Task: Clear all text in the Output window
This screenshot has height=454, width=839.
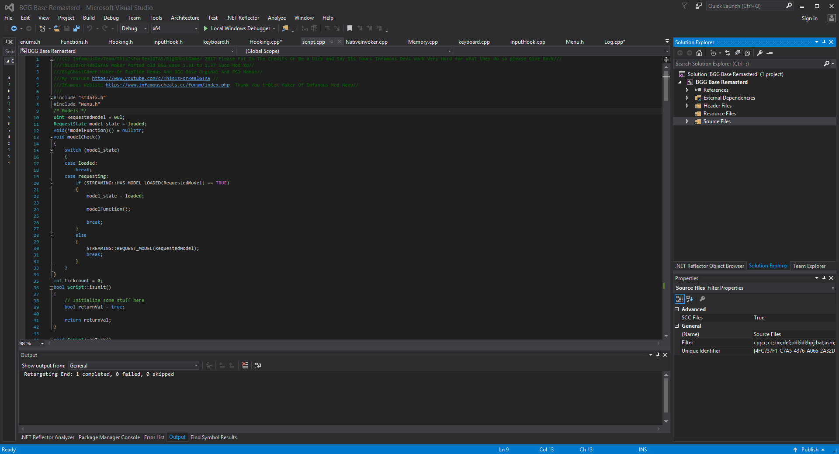Action: [245, 365]
